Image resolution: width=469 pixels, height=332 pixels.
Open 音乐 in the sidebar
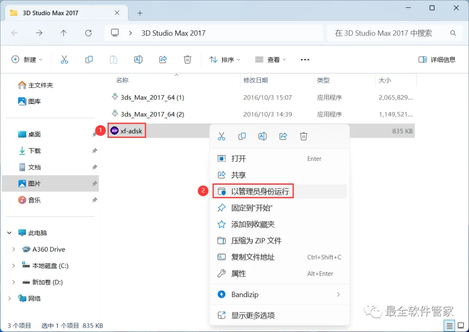[50, 200]
